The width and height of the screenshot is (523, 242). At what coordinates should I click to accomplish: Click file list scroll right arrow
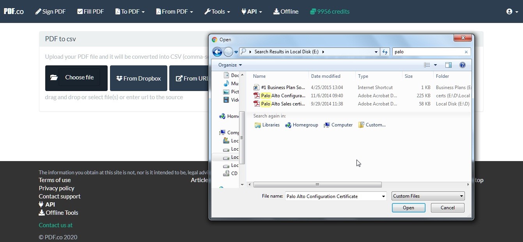click(x=468, y=184)
